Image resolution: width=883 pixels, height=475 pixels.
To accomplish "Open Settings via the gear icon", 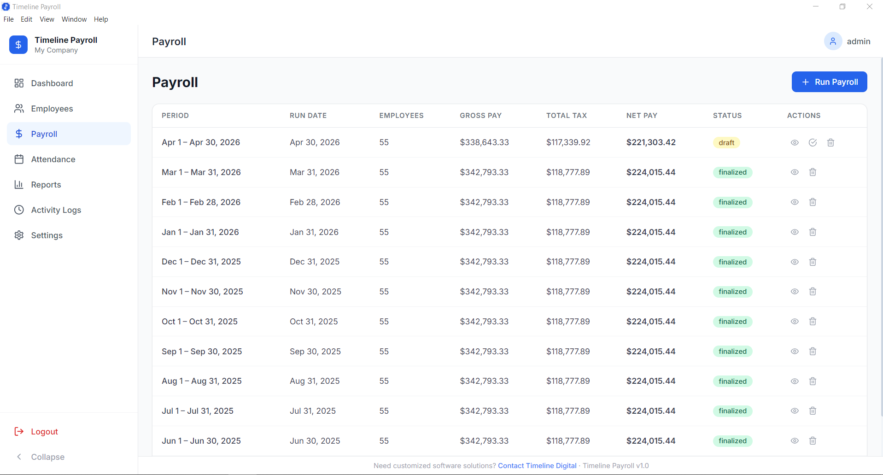I will coord(19,235).
